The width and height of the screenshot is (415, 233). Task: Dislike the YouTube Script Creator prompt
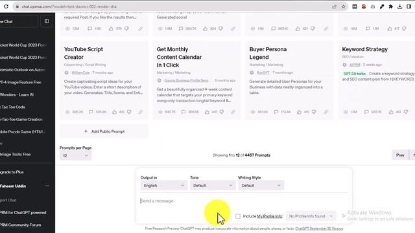click(x=129, y=112)
